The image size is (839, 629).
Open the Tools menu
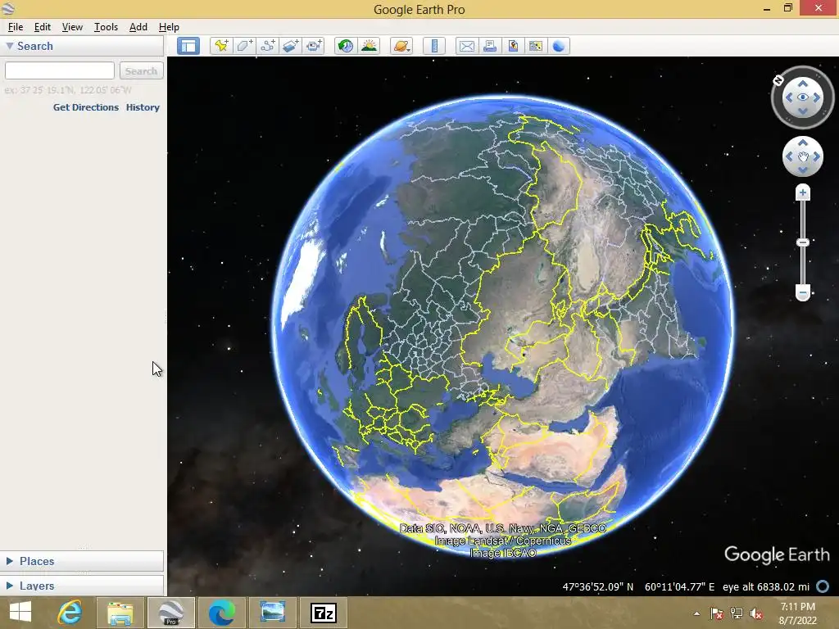coord(106,27)
